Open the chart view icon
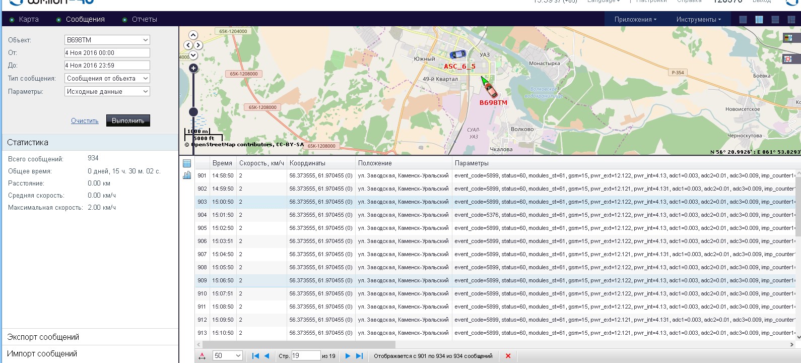Screen dimensions: 801x363 point(187,175)
